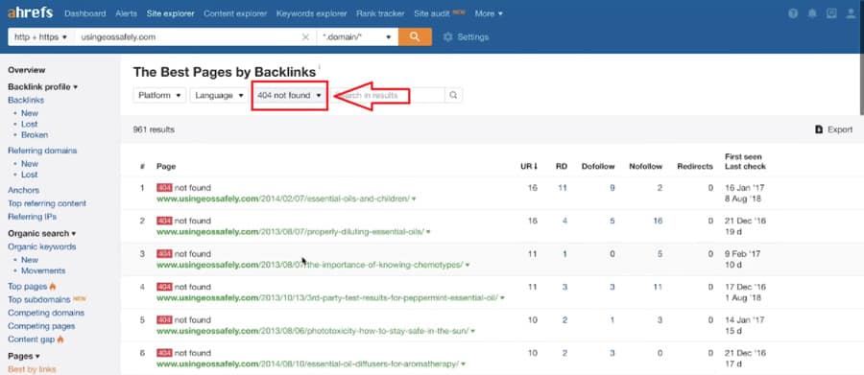Screen dimensions: 864x375
Task: Open Settings next to the gear icon
Action: pyautogui.click(x=467, y=37)
